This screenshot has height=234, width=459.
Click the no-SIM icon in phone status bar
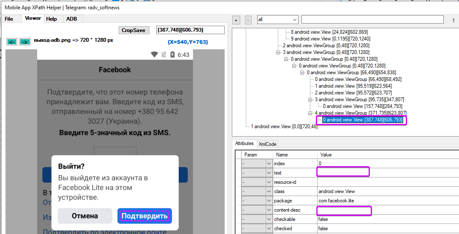pos(164,55)
